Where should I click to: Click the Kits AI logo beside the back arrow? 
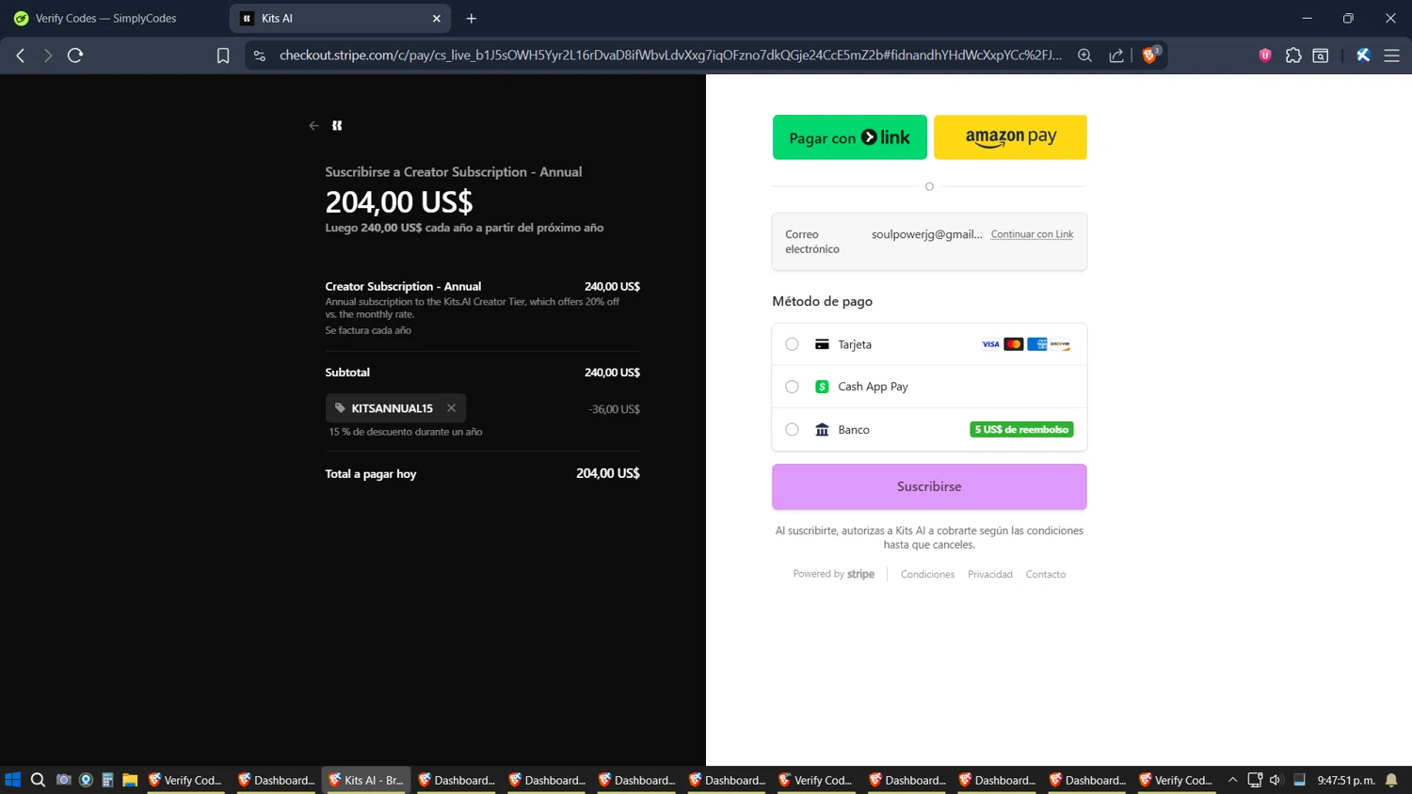(x=337, y=125)
